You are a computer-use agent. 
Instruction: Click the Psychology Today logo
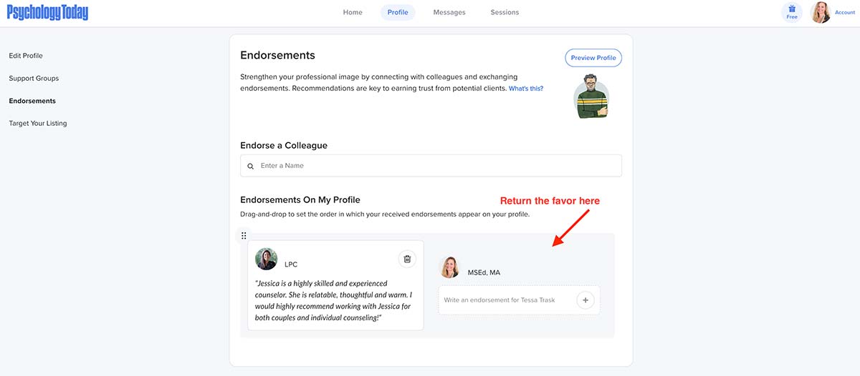pos(47,12)
